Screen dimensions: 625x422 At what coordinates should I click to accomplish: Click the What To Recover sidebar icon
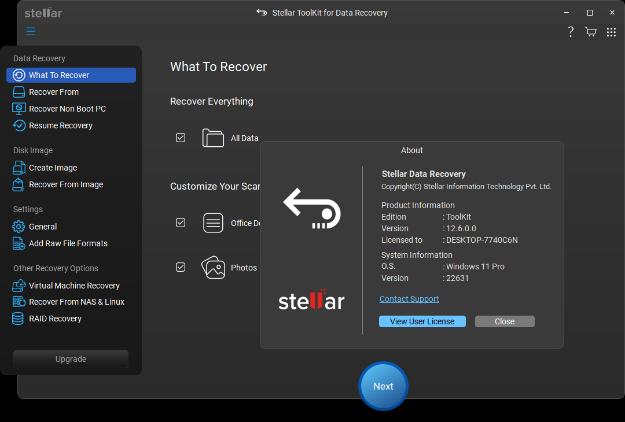point(19,75)
